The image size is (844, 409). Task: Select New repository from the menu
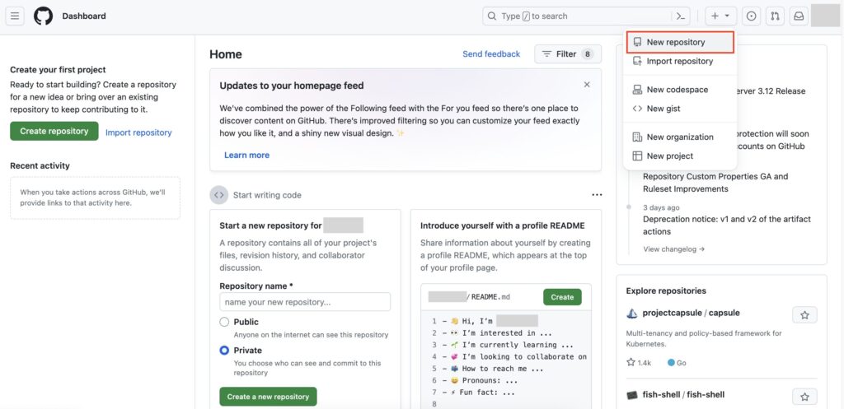pyautogui.click(x=680, y=42)
